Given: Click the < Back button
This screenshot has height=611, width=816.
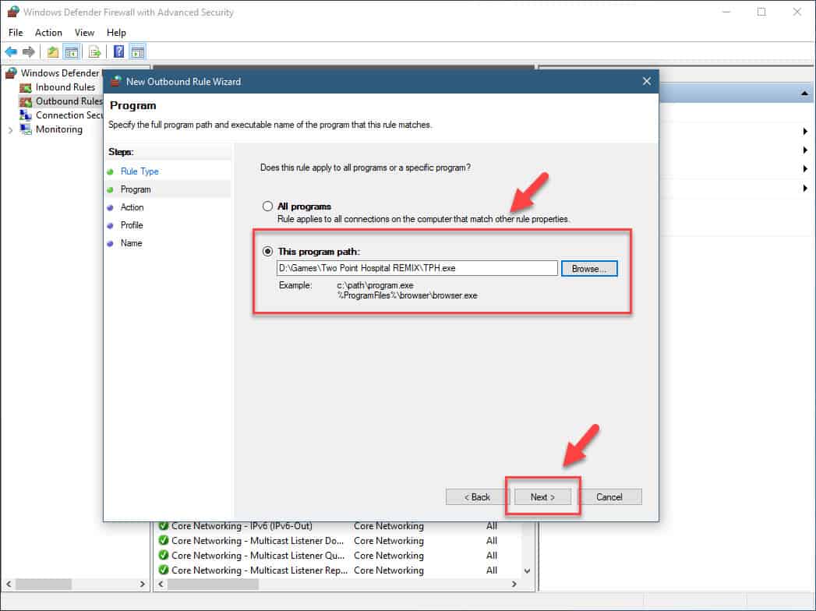Looking at the screenshot, I should pos(477,497).
